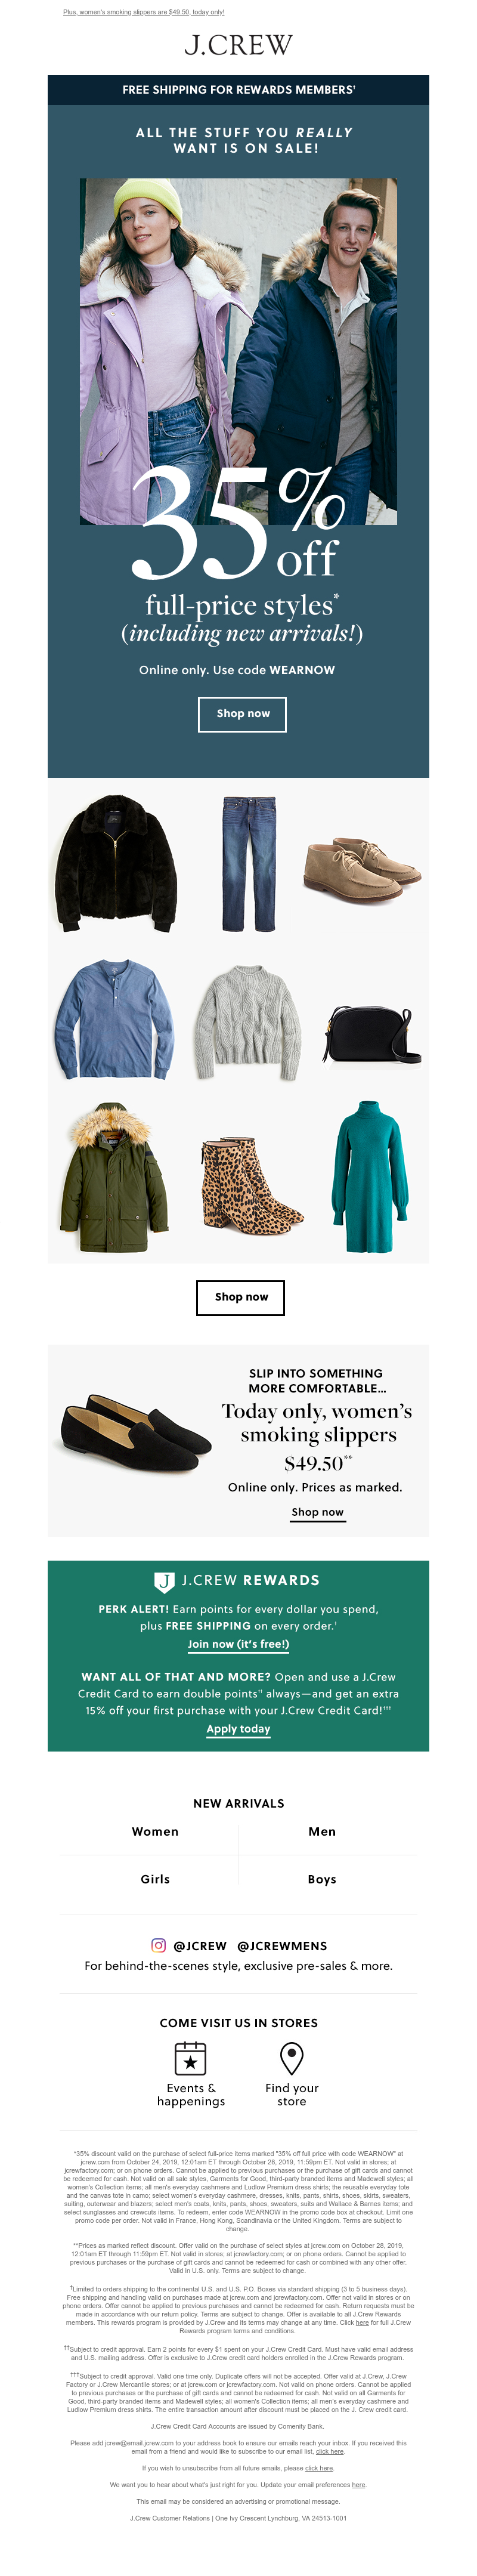Image resolution: width=477 pixels, height=2576 pixels.
Task: Open the teal sweater dress image
Action: (369, 1177)
